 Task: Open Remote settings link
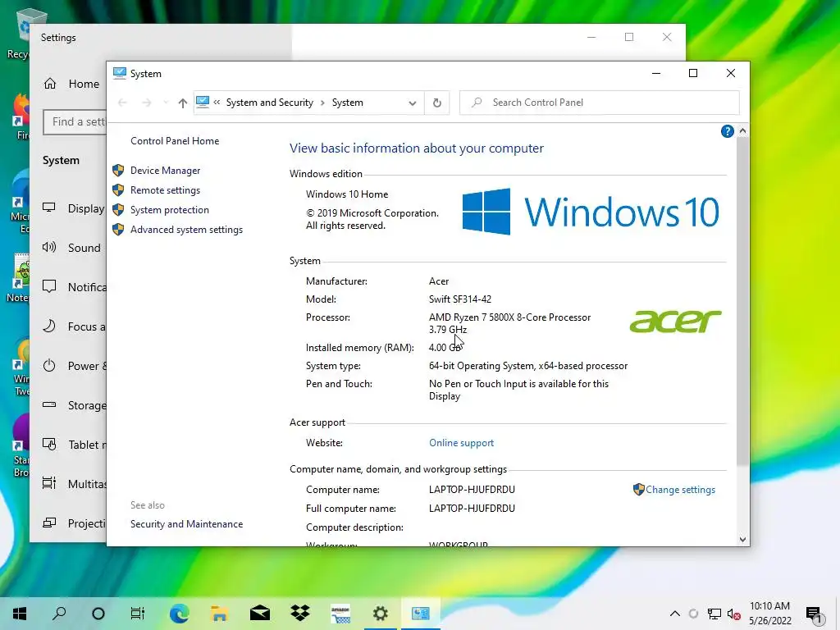coord(165,190)
